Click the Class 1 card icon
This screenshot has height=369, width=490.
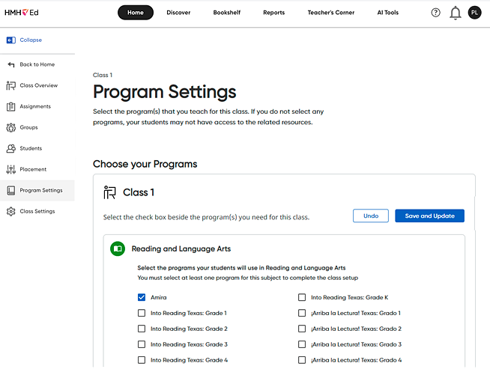coord(109,192)
